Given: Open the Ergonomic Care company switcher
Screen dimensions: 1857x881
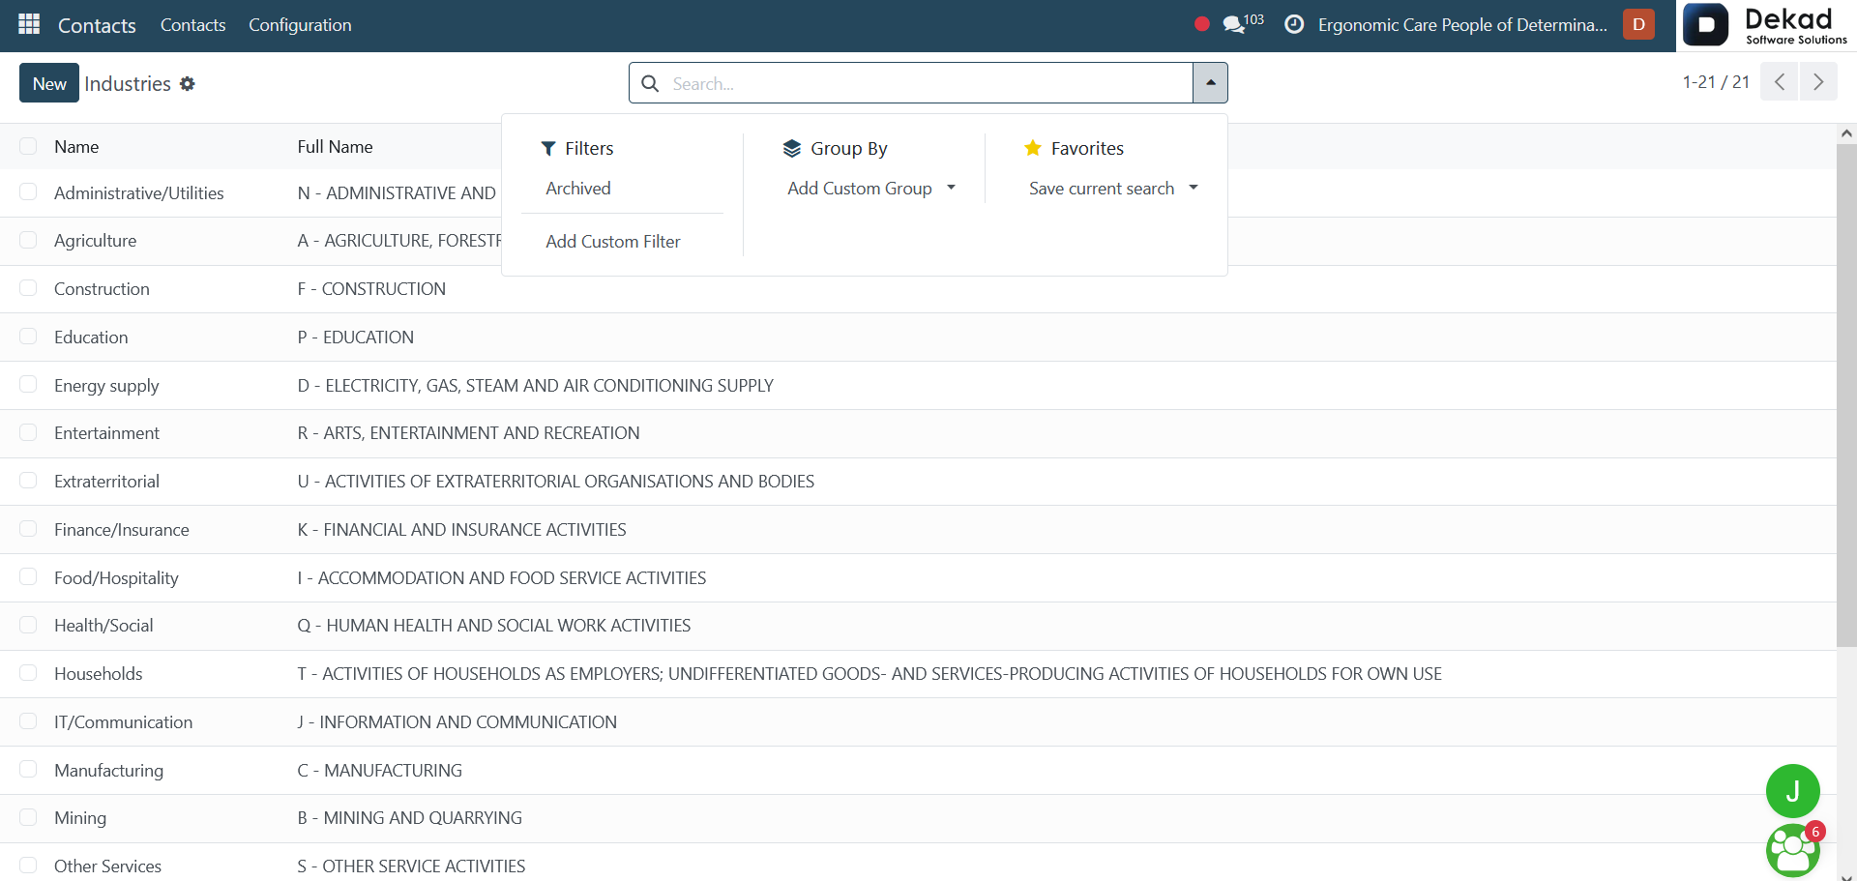Looking at the screenshot, I should [x=1462, y=25].
